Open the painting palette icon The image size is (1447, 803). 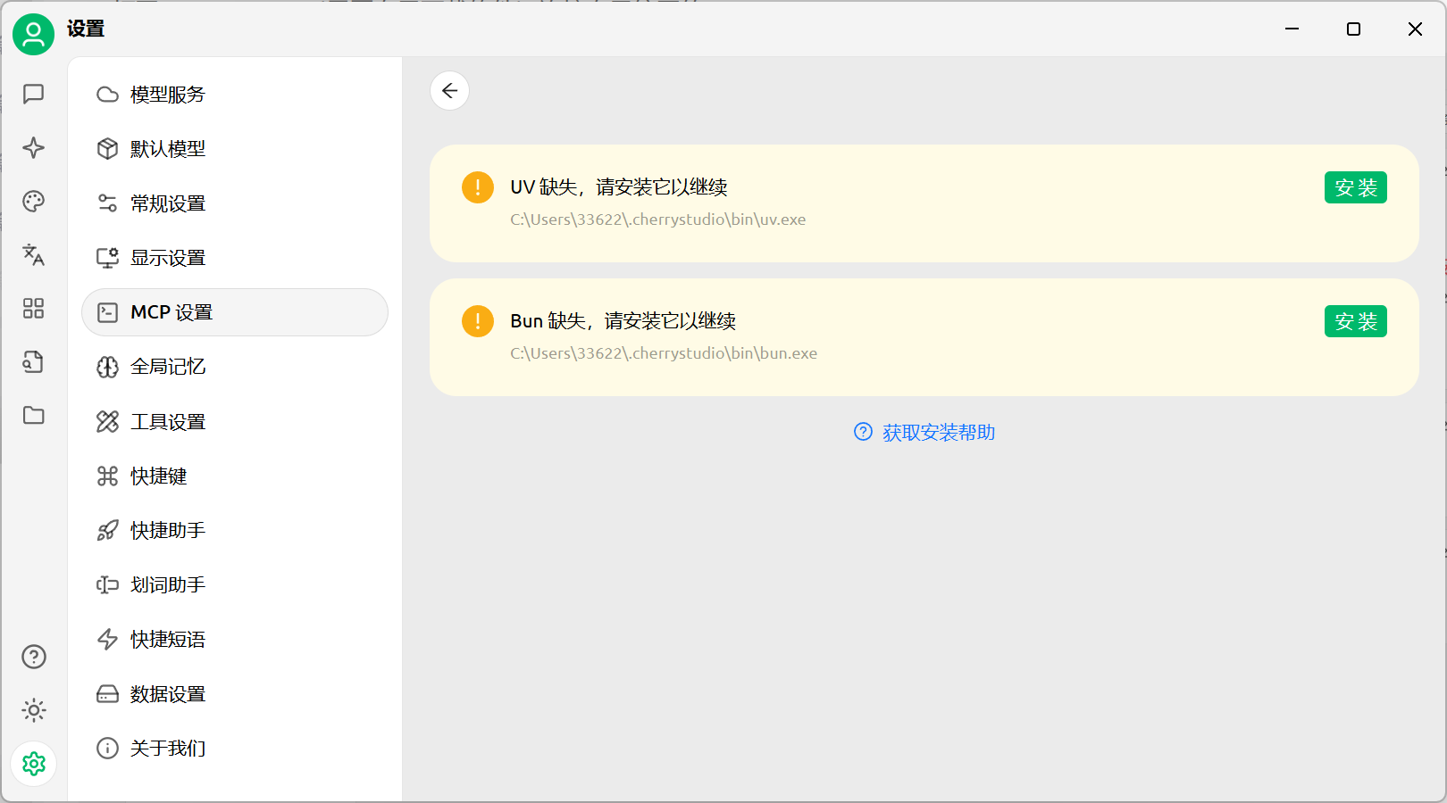(34, 202)
